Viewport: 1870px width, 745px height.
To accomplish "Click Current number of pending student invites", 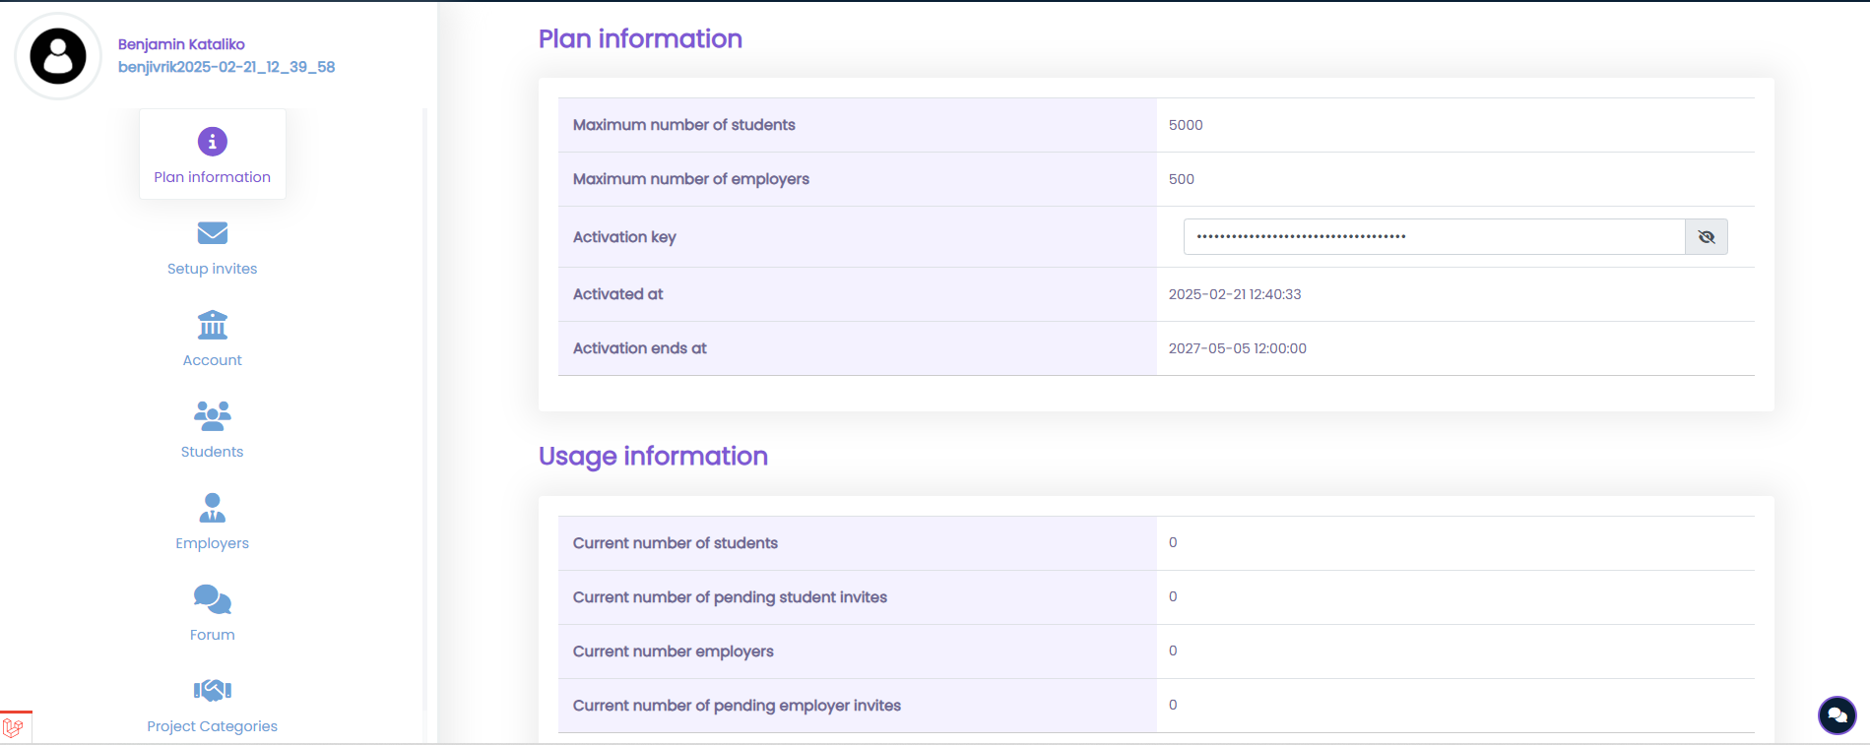I will 730,597.
